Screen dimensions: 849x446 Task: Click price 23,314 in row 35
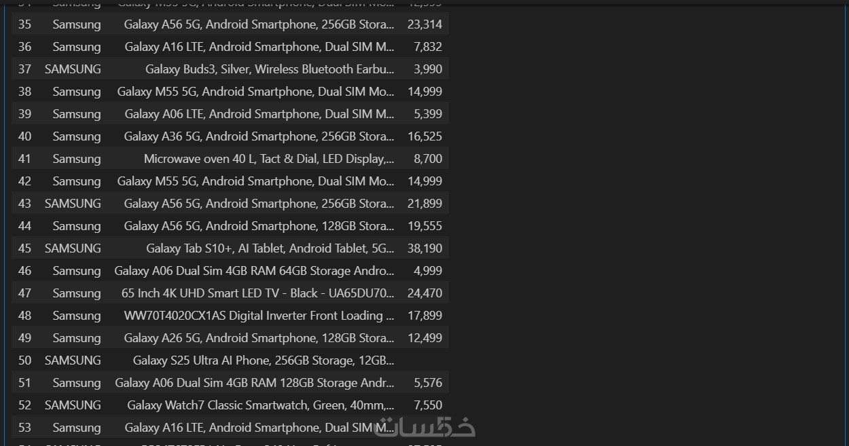coord(424,24)
